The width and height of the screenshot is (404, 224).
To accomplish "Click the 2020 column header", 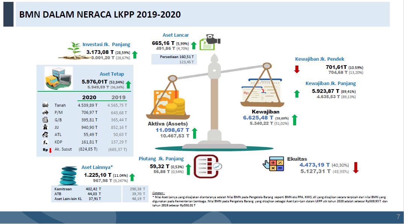I will pyautogui.click(x=89, y=97).
